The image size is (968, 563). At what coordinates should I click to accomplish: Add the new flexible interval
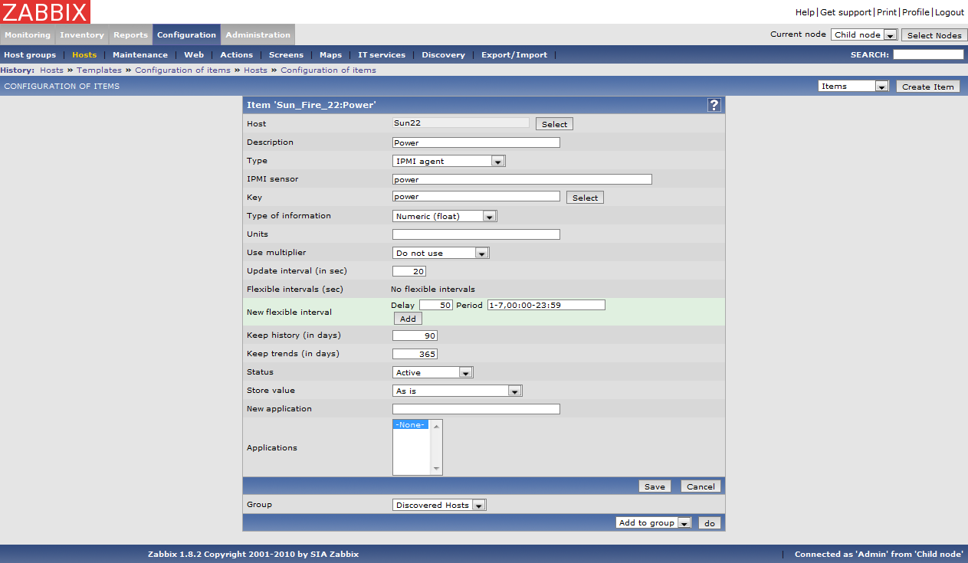408,319
